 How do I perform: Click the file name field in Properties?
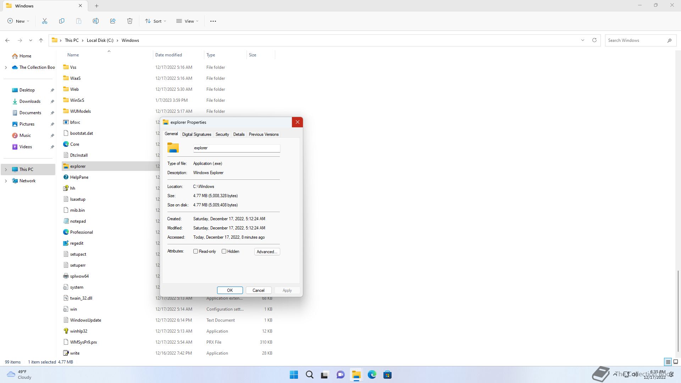237,148
